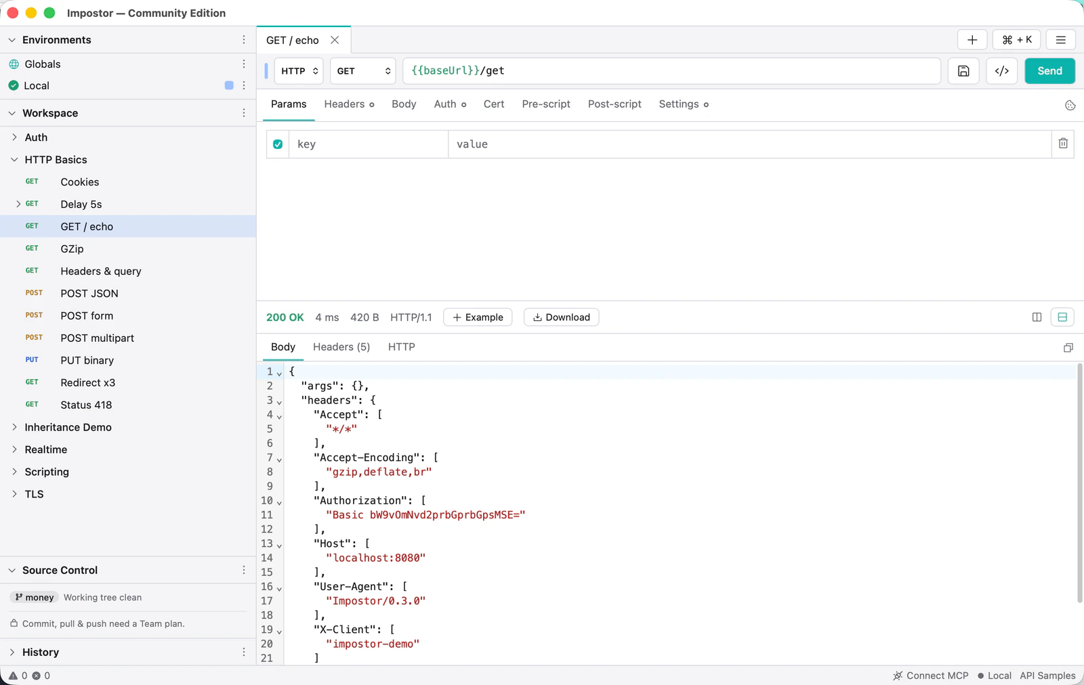This screenshot has height=685, width=1084.
Task: Open History section options menu
Action: (244, 652)
